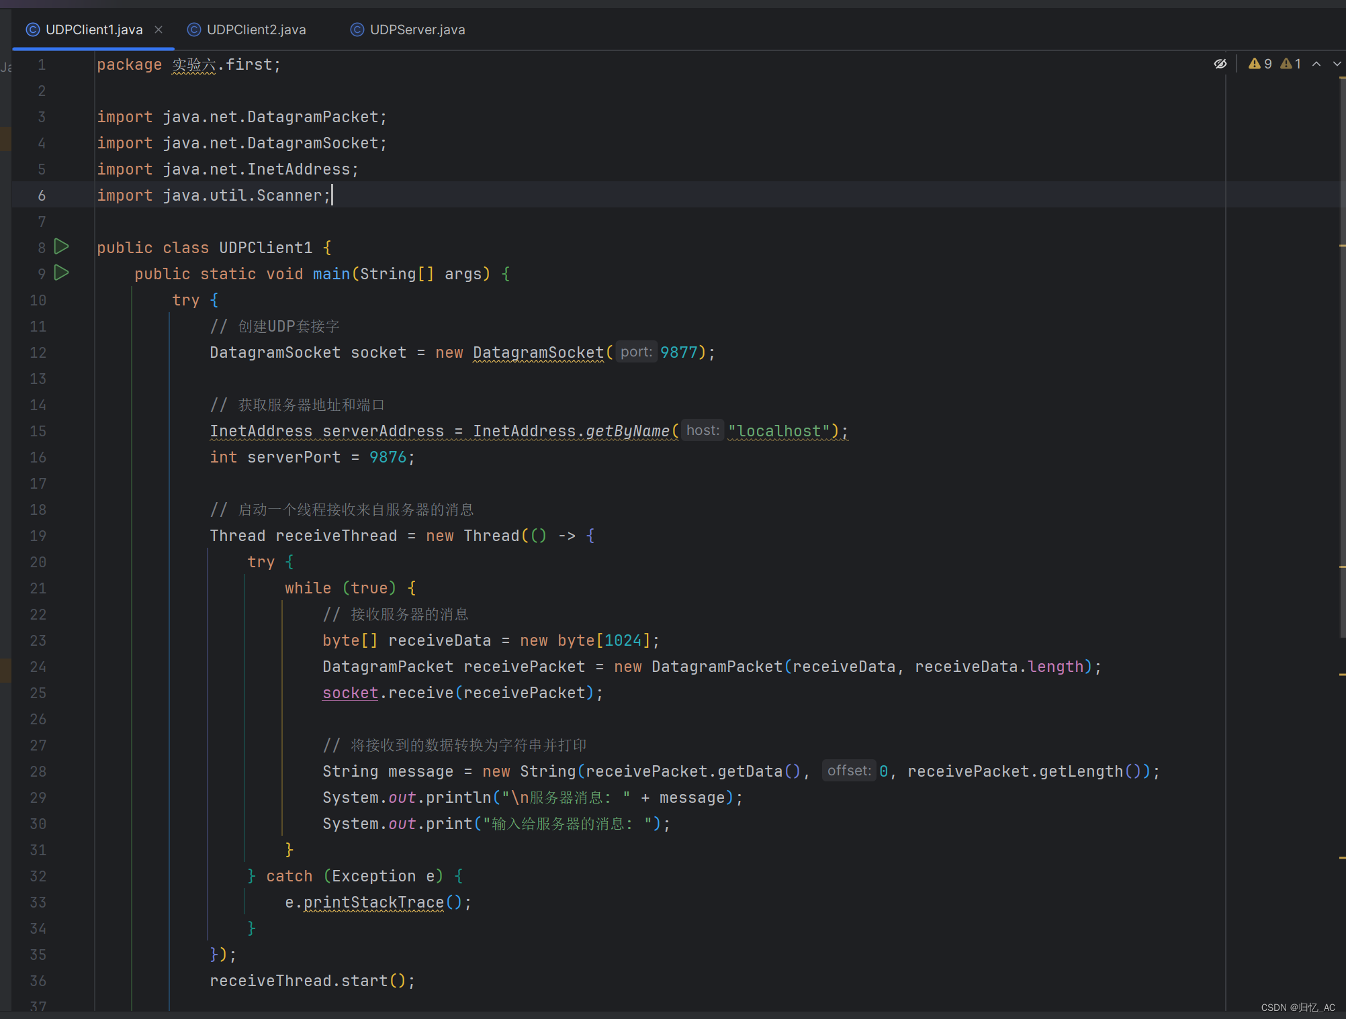Click the UDPClient2.java class file icon
The height and width of the screenshot is (1019, 1346).
tap(194, 30)
